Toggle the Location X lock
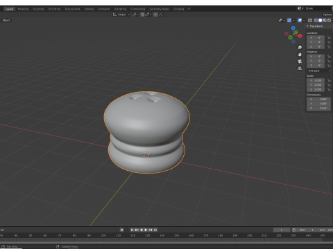 click(x=329, y=37)
